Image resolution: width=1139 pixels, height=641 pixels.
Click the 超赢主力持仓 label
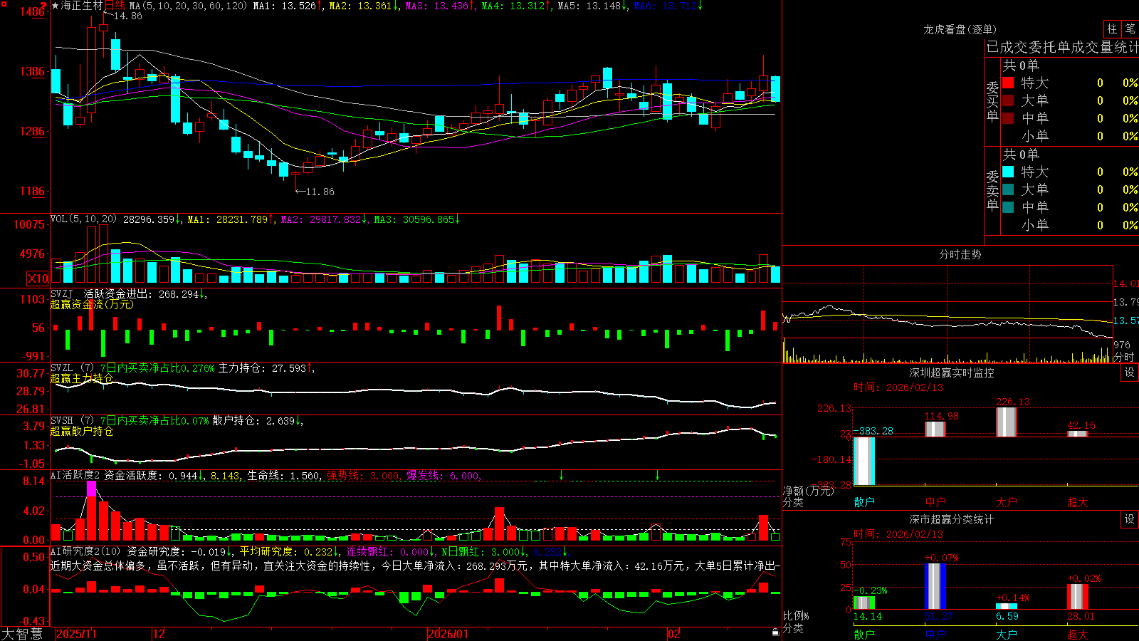[x=82, y=378]
